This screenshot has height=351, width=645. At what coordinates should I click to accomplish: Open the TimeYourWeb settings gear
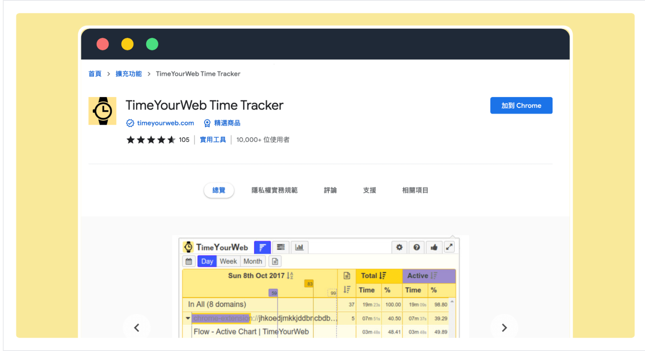[399, 247]
